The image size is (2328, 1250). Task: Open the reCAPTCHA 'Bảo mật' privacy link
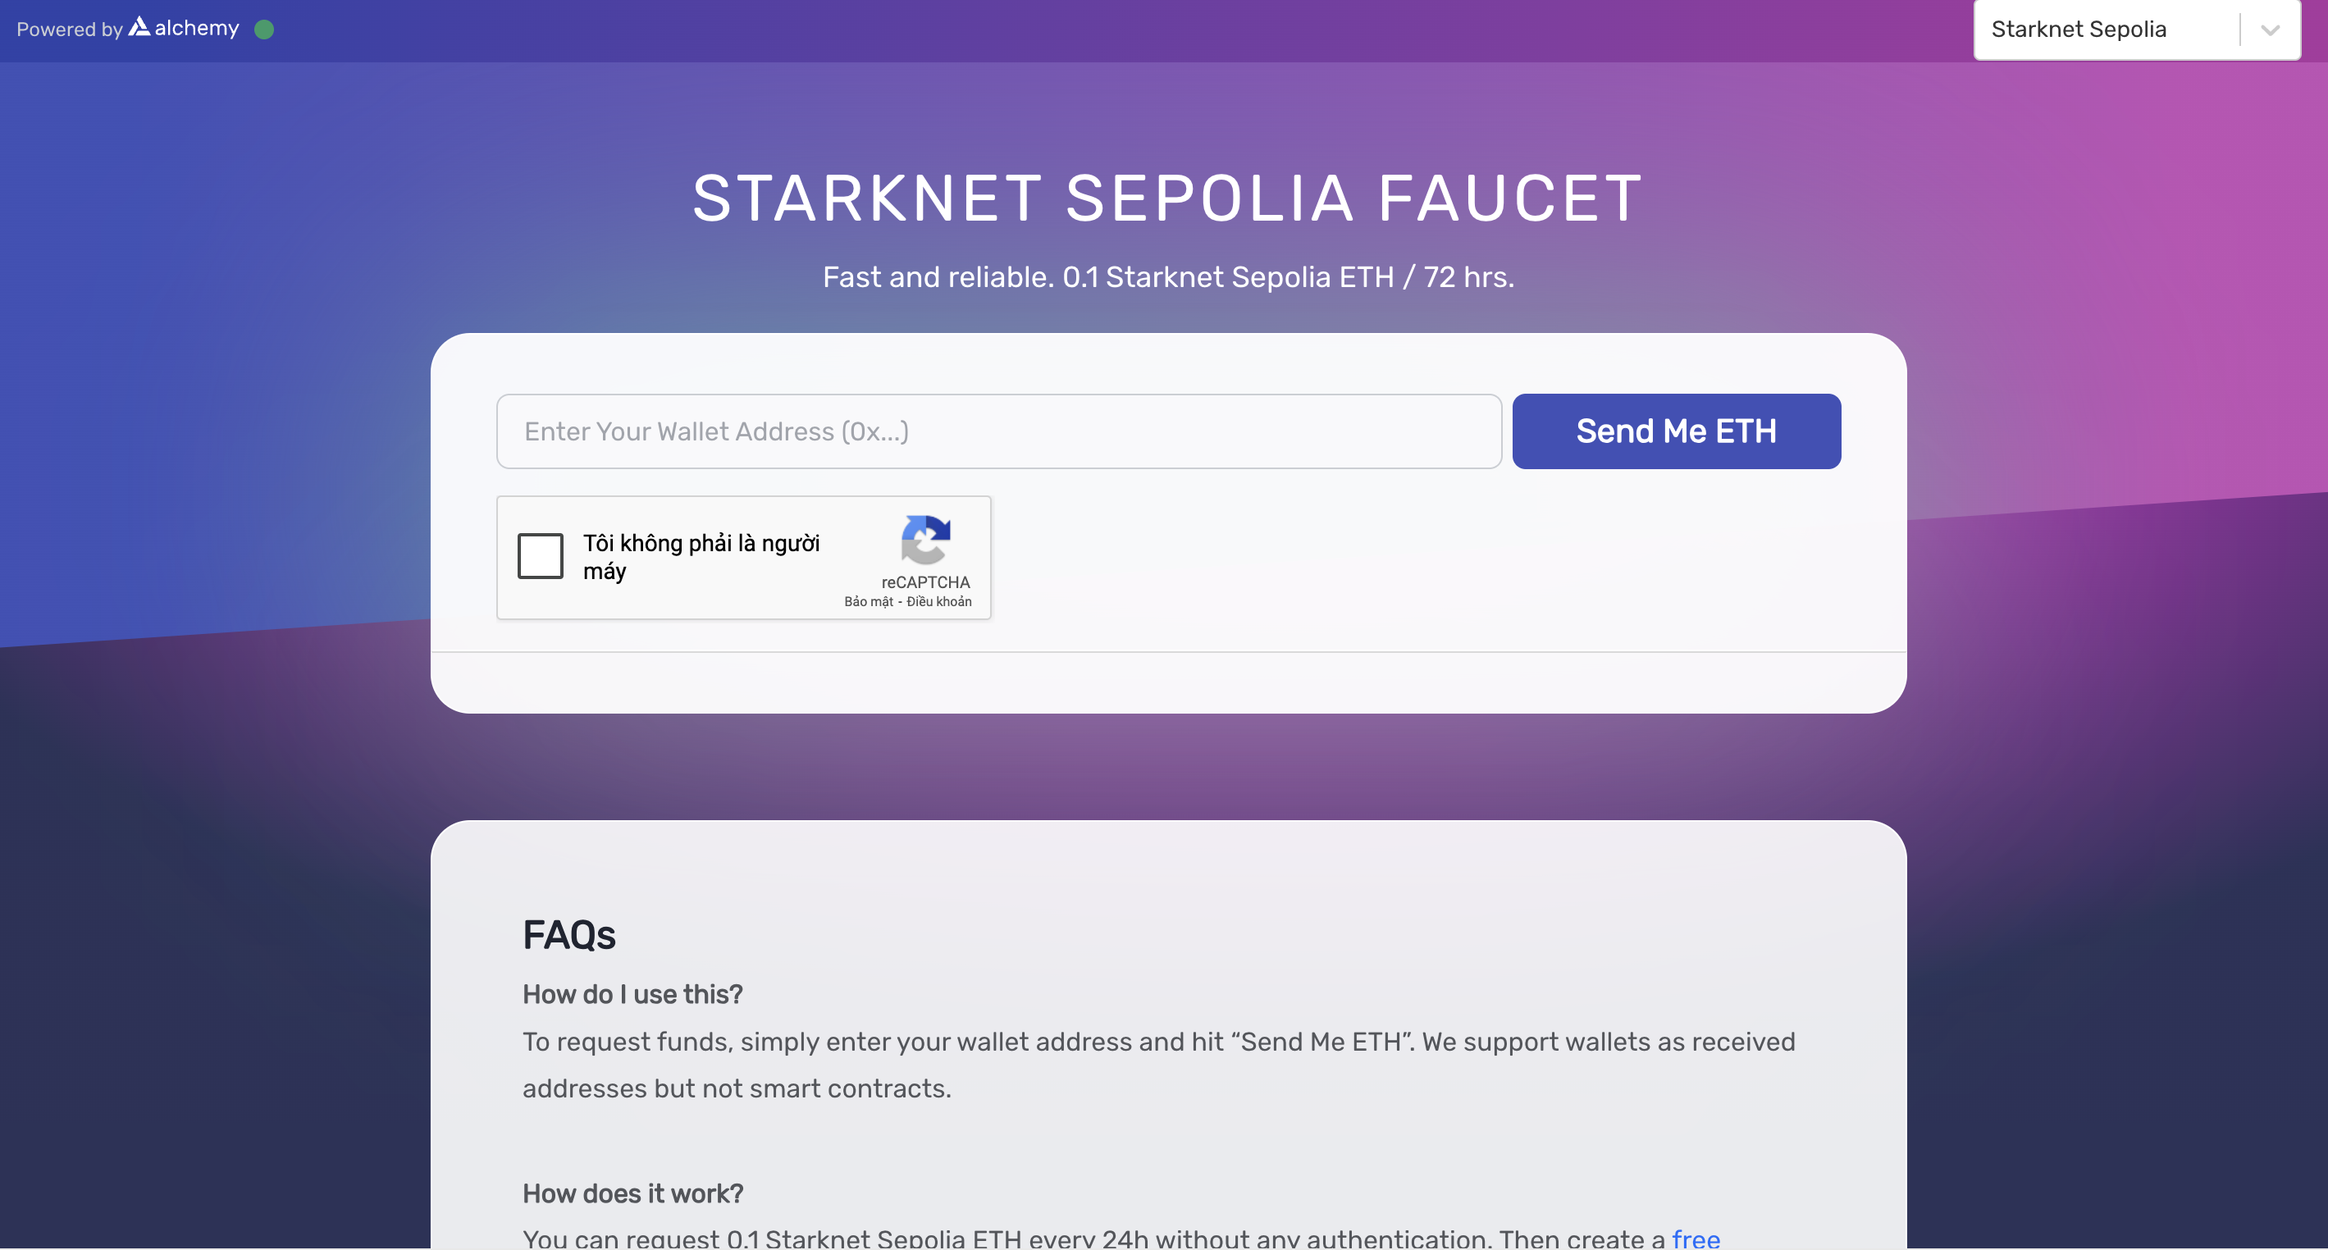coord(869,602)
